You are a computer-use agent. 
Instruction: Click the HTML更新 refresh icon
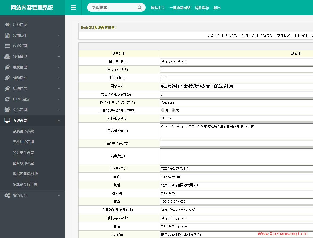[x=7, y=99]
